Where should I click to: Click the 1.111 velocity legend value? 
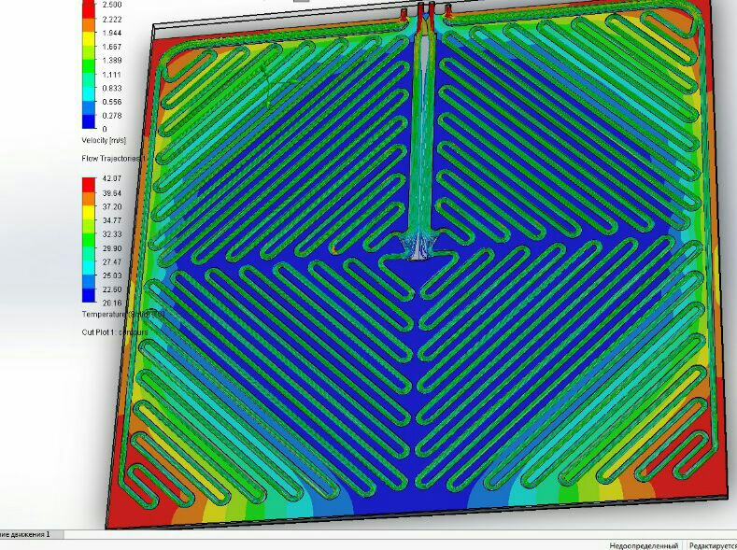pos(112,74)
